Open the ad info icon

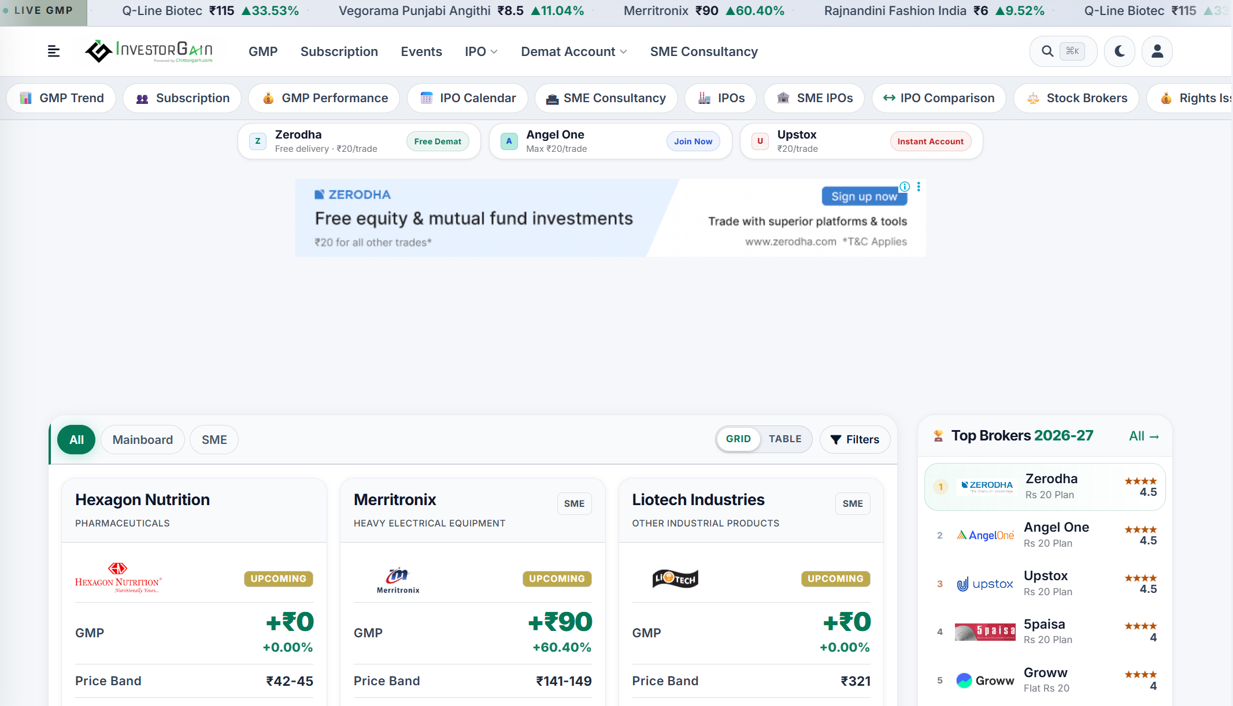pos(905,186)
